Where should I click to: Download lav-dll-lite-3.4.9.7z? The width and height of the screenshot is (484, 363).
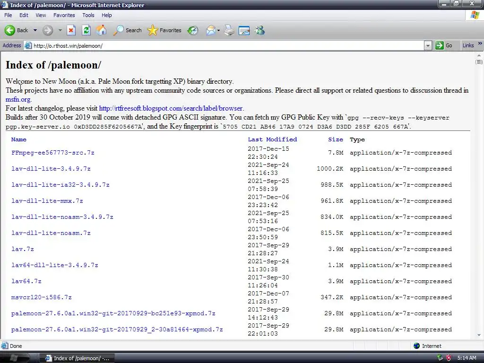click(x=51, y=169)
